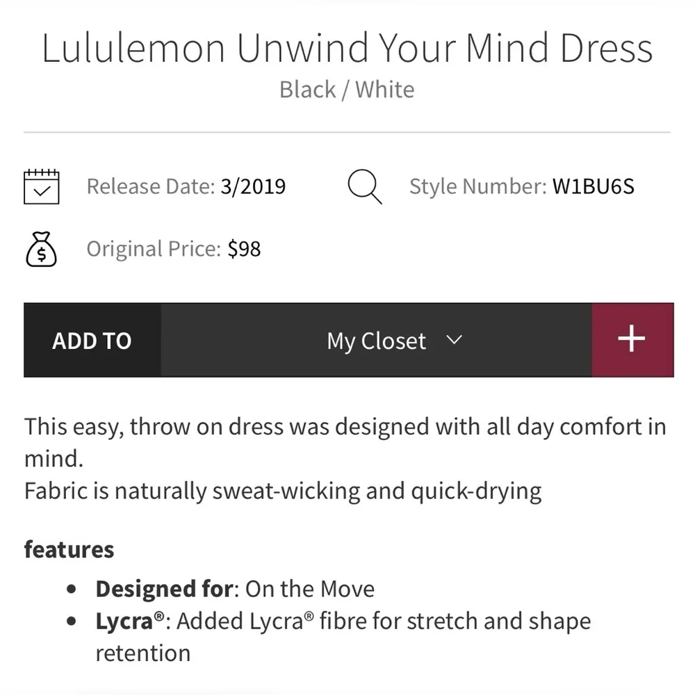Click the product title Lululemon Unwind Your Mind Dress
695x695 pixels.
346,47
